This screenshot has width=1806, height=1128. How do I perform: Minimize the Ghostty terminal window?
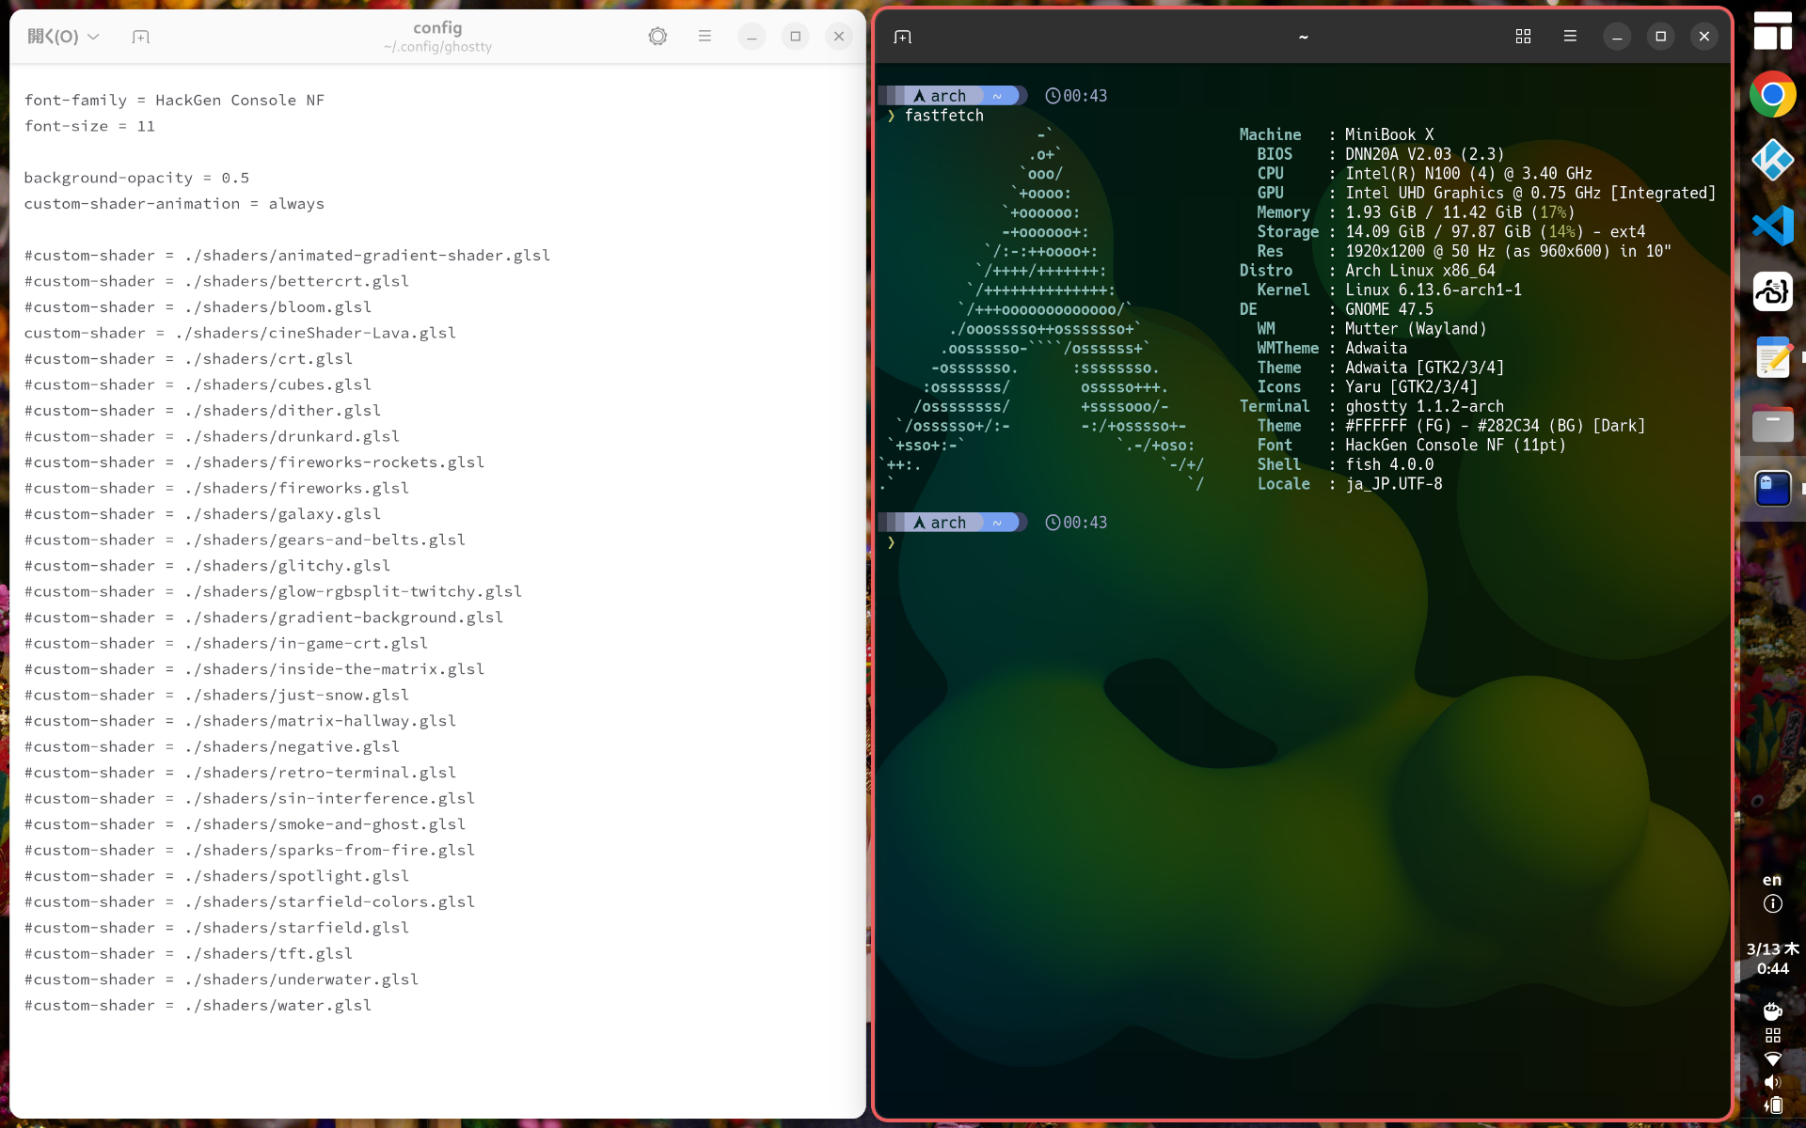pyautogui.click(x=1617, y=37)
